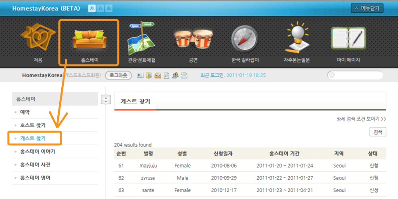Viewport: 398px width, 199px height.
Task: Expand 상세 검색 조건 보이기 >>
Action: pyautogui.click(x=361, y=119)
